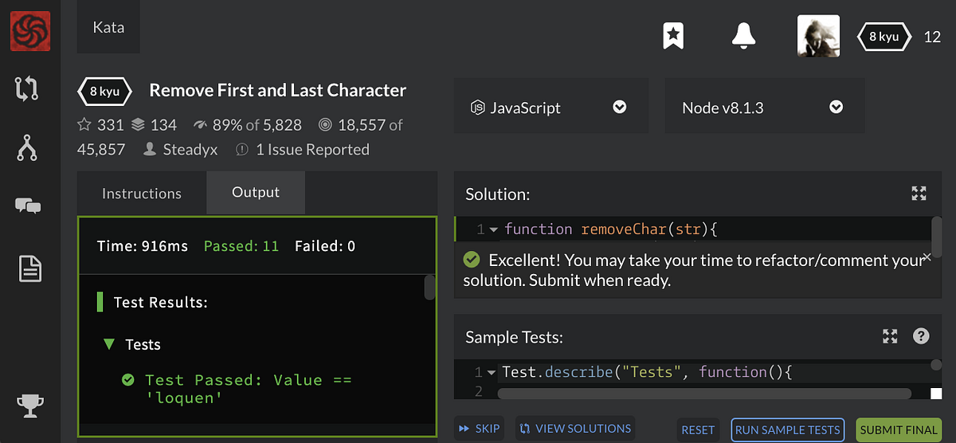Collapse the Tests results group
Viewport: 956px width, 443px height.
(x=109, y=344)
